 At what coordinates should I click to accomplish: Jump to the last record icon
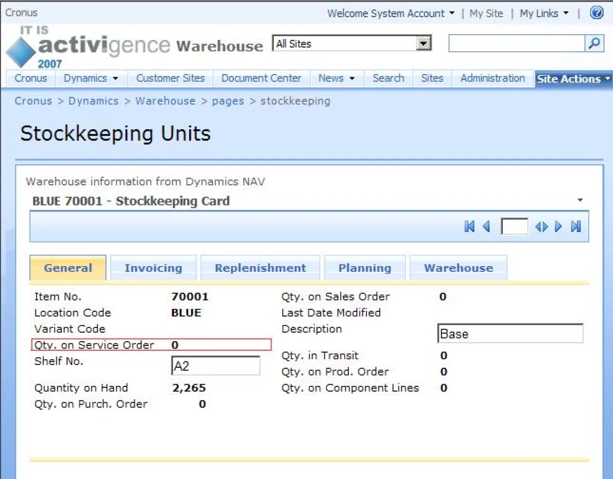click(x=576, y=227)
